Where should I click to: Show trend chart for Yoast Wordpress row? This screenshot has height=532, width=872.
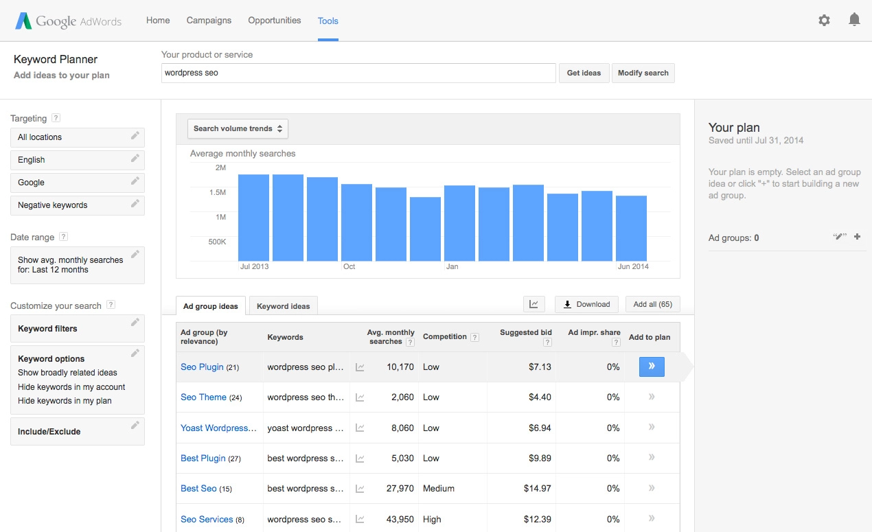coord(360,428)
